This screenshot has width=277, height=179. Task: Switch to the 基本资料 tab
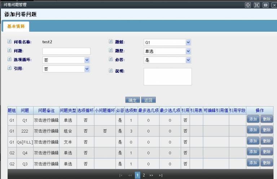16,27
